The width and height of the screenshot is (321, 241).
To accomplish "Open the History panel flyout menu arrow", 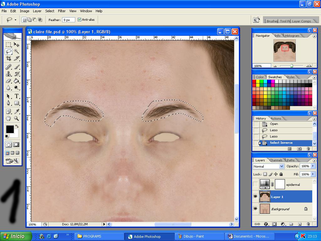I will click(x=314, y=119).
